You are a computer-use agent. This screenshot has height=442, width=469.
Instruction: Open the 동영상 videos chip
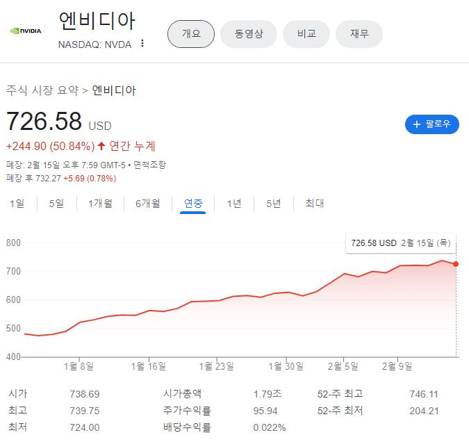[x=249, y=34]
